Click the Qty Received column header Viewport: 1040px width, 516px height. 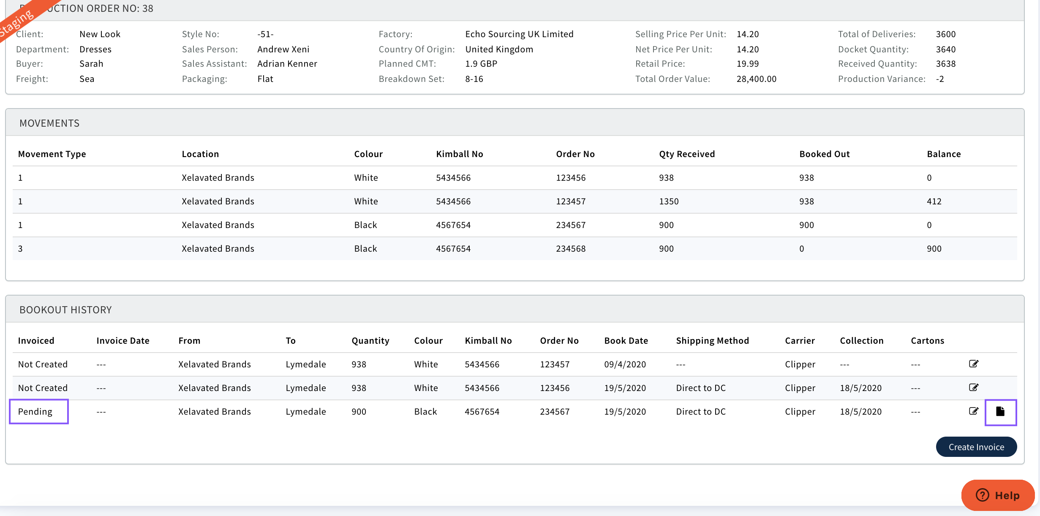coord(687,154)
